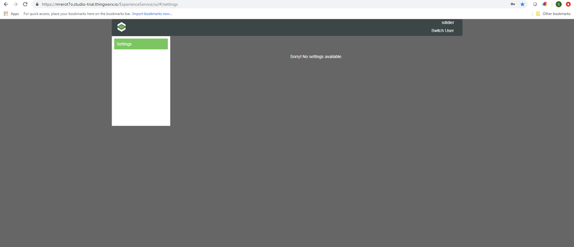The height and width of the screenshot is (247, 574).
Task: Reload the page with the refresh icon
Action: click(x=25, y=5)
